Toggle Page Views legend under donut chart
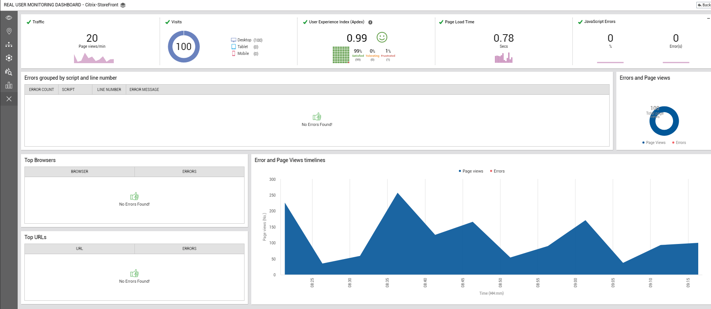Screen dimensions: 711x309 click(654, 142)
